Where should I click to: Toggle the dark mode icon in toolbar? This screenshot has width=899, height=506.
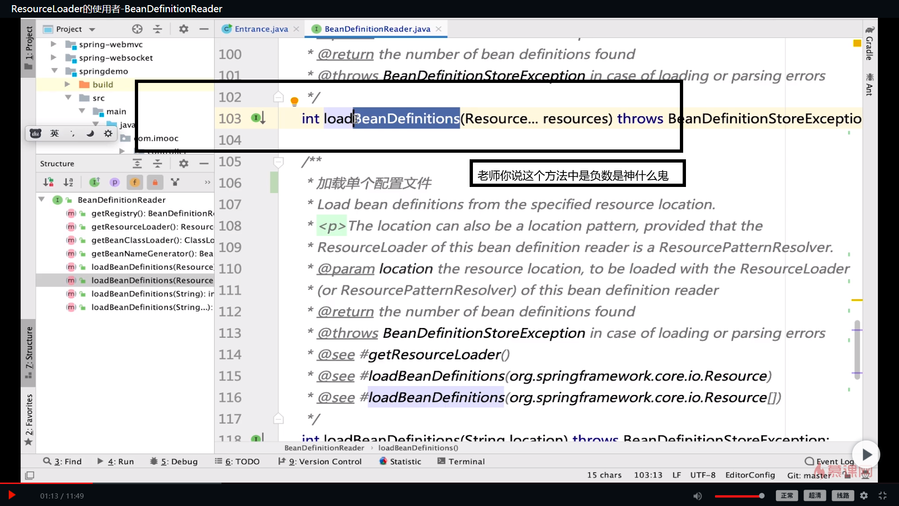90,133
